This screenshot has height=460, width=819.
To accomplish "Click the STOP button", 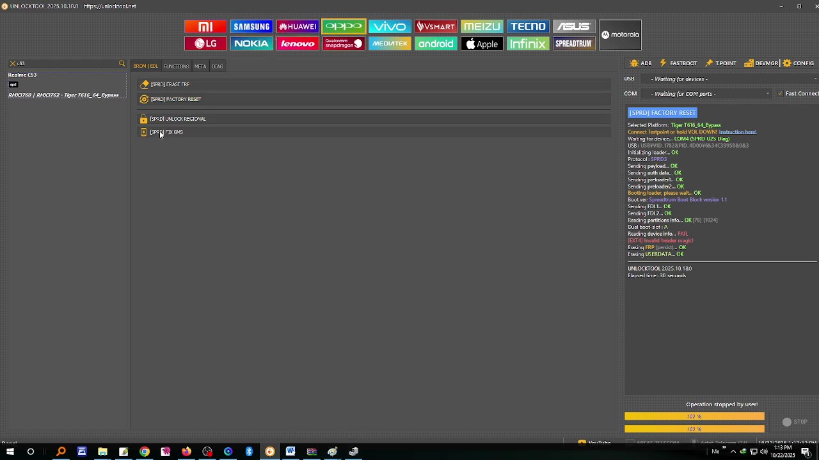I will pos(795,422).
